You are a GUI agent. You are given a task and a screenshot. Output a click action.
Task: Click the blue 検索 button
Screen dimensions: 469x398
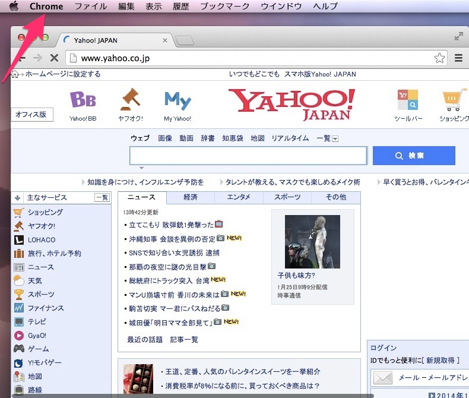[x=414, y=156]
